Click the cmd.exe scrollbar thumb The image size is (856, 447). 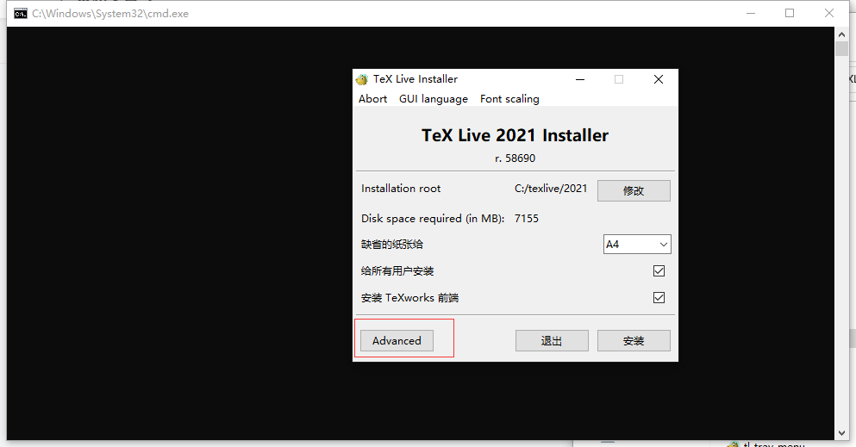pos(841,48)
